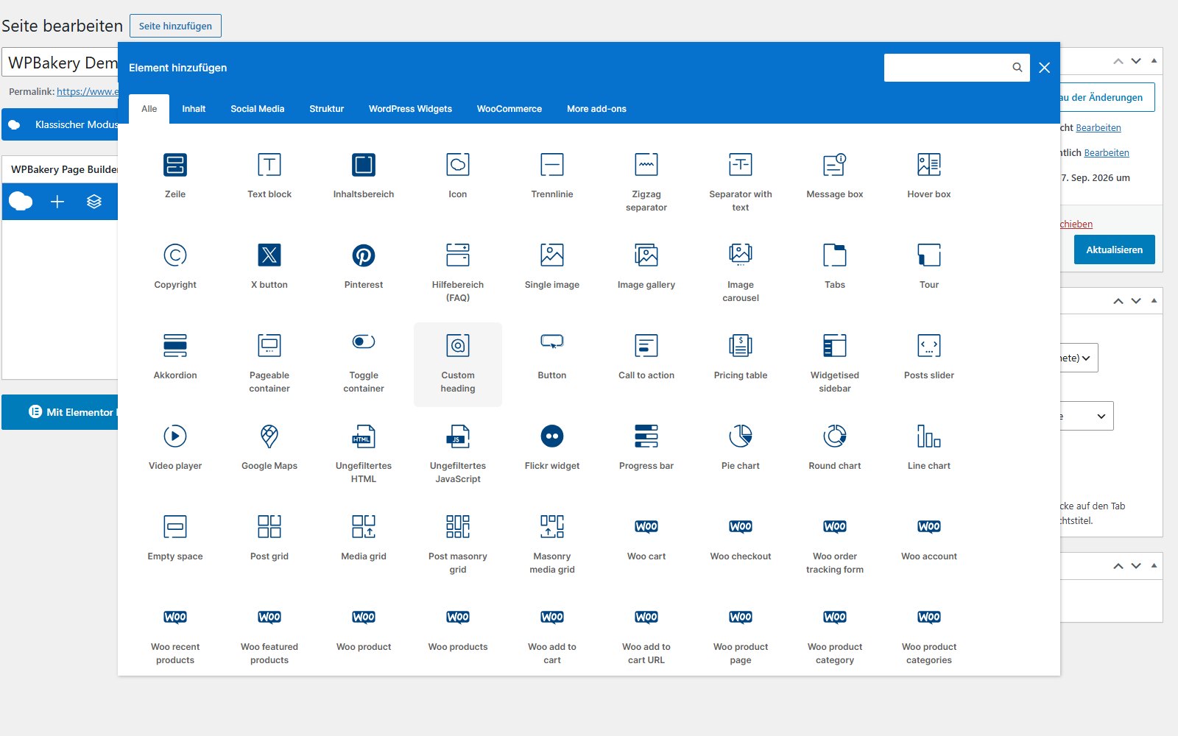Screen dimensions: 1178x736
Task: Insert the Tabs element
Action: [835, 266]
